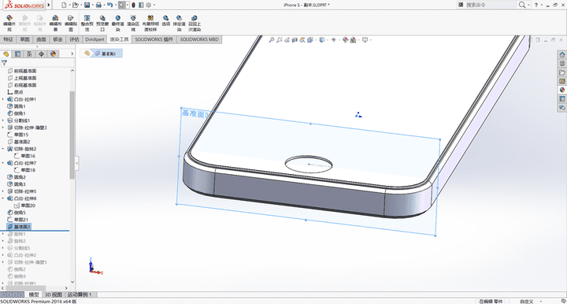Click the 布景照明度校样 lighting proof tool
The height and width of the screenshot is (304, 567).
150,23
